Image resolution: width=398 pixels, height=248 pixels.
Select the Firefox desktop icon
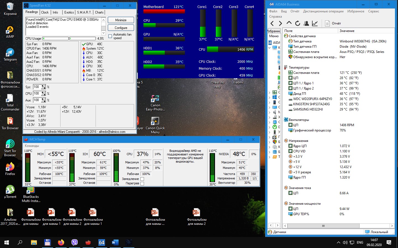10,169
